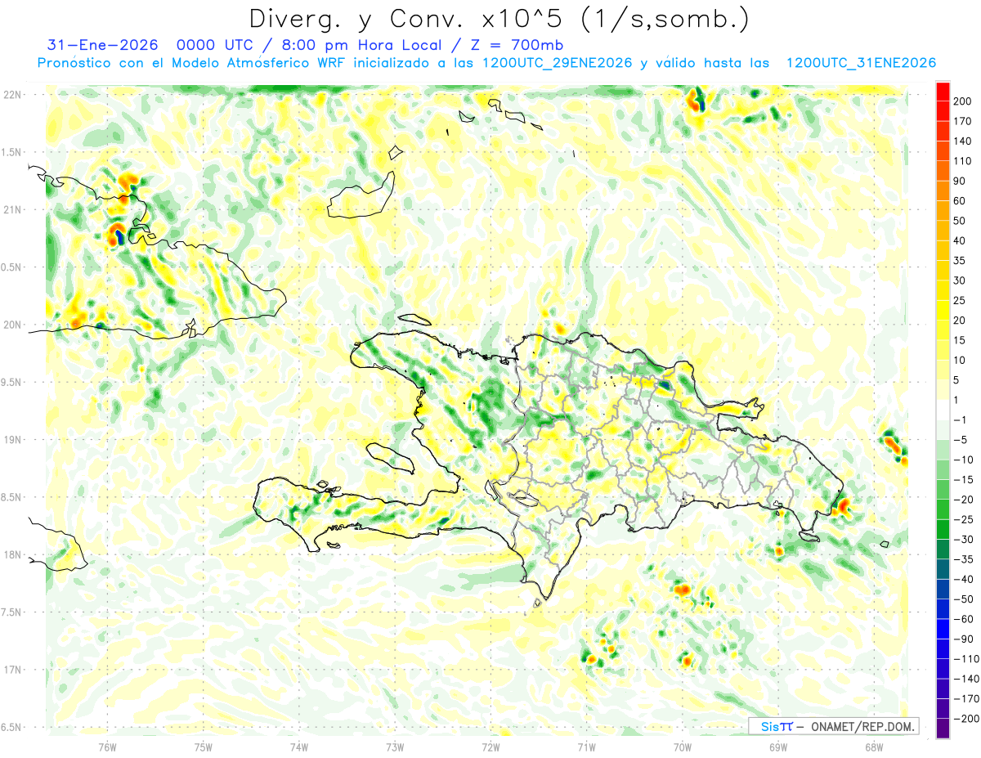Click the 76W longitude label
Viewport: 981px width, 758px height.
(107, 746)
